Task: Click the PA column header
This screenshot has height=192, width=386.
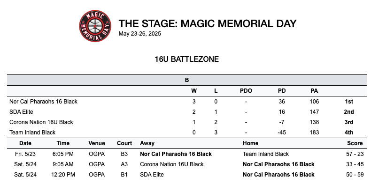Action: [x=314, y=91]
